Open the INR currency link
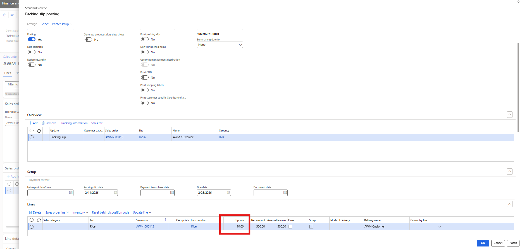 [x=221, y=137]
